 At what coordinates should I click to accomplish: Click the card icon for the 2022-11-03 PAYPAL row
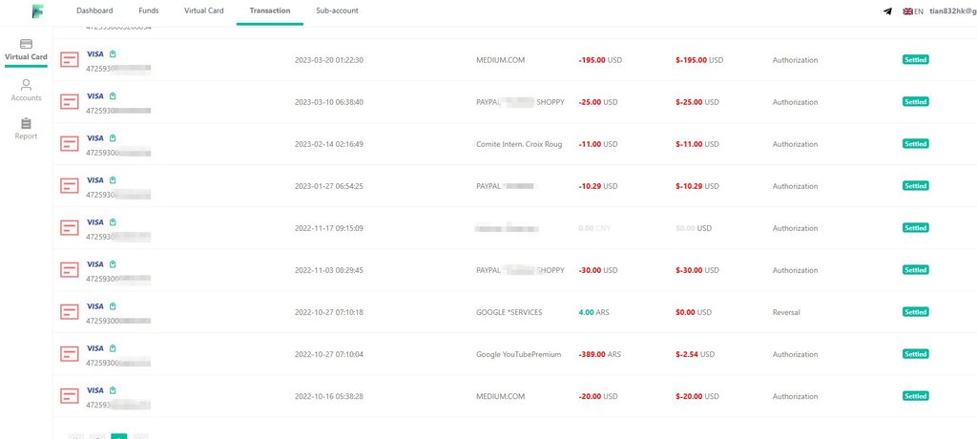pyautogui.click(x=70, y=270)
